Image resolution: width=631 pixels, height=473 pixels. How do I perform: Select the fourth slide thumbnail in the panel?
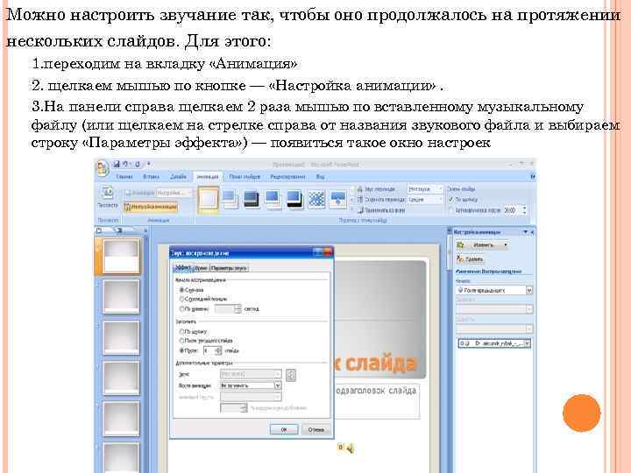click(x=121, y=378)
